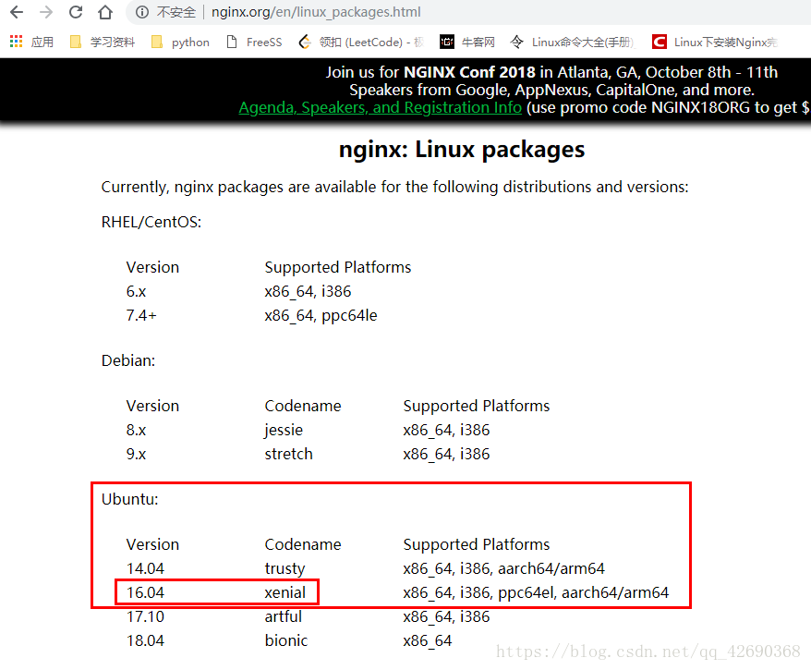Click the Ubuntu '14.04' version cell

pos(145,568)
